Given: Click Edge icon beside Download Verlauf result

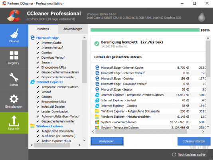Looking at the screenshot, I should tap(97, 84).
